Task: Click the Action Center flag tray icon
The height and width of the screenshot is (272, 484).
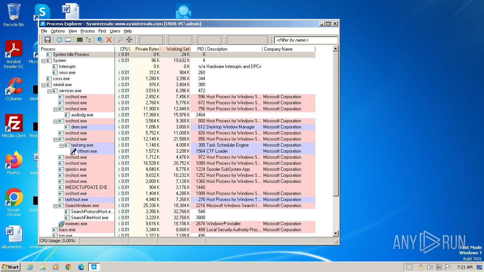Action: pyautogui.click(x=448, y=267)
